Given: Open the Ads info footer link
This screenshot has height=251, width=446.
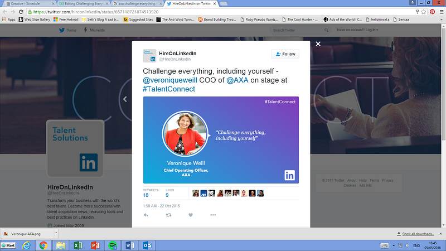Looking at the screenshot, I should pos(365,185).
